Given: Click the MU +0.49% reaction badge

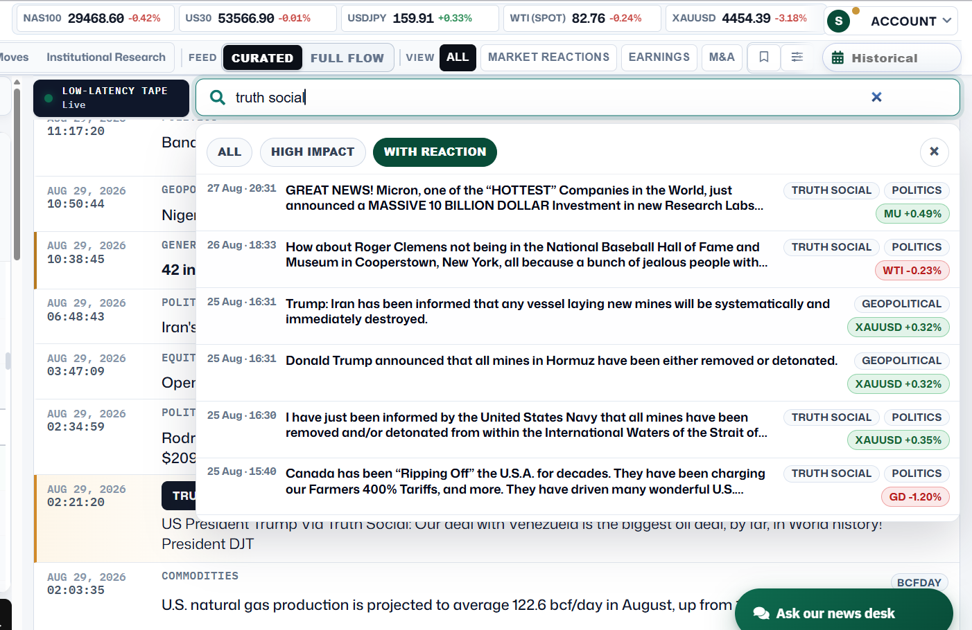Looking at the screenshot, I should pos(912,214).
